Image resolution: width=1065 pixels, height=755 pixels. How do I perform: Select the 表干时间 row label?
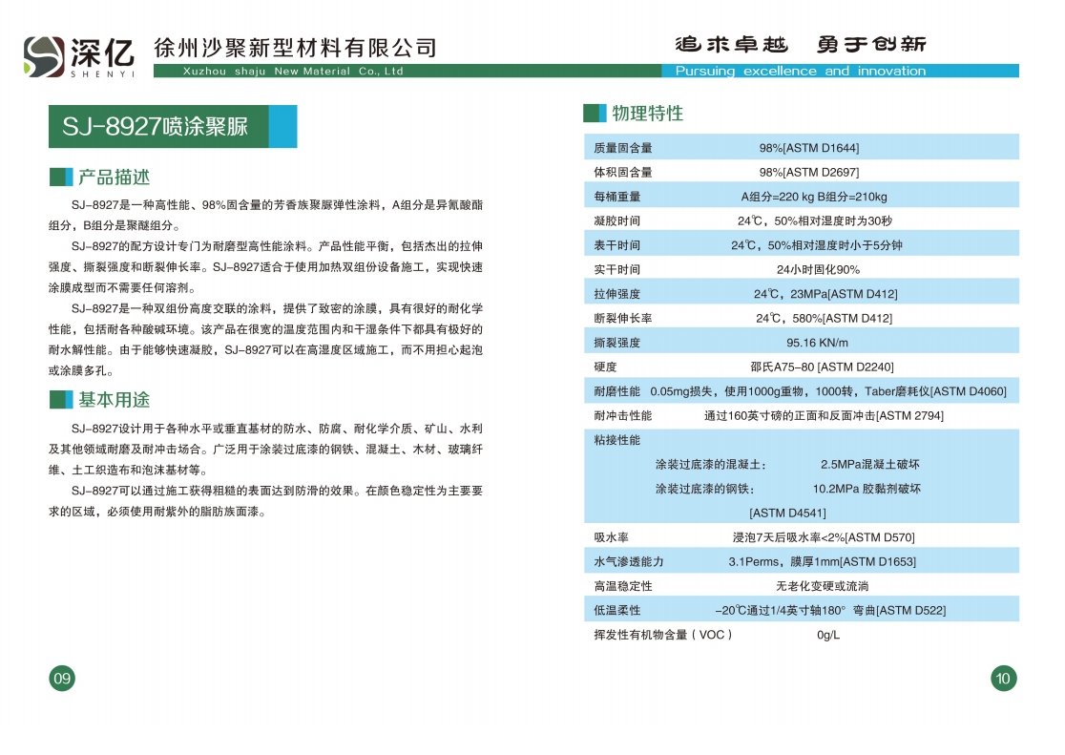click(x=617, y=245)
